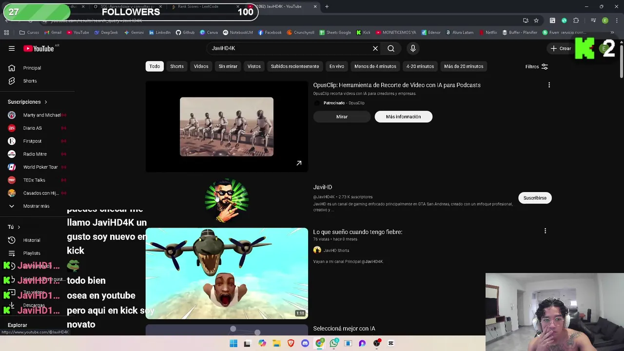Open the NotebookLM bookmark
This screenshot has height=351, width=624.
pos(237,33)
